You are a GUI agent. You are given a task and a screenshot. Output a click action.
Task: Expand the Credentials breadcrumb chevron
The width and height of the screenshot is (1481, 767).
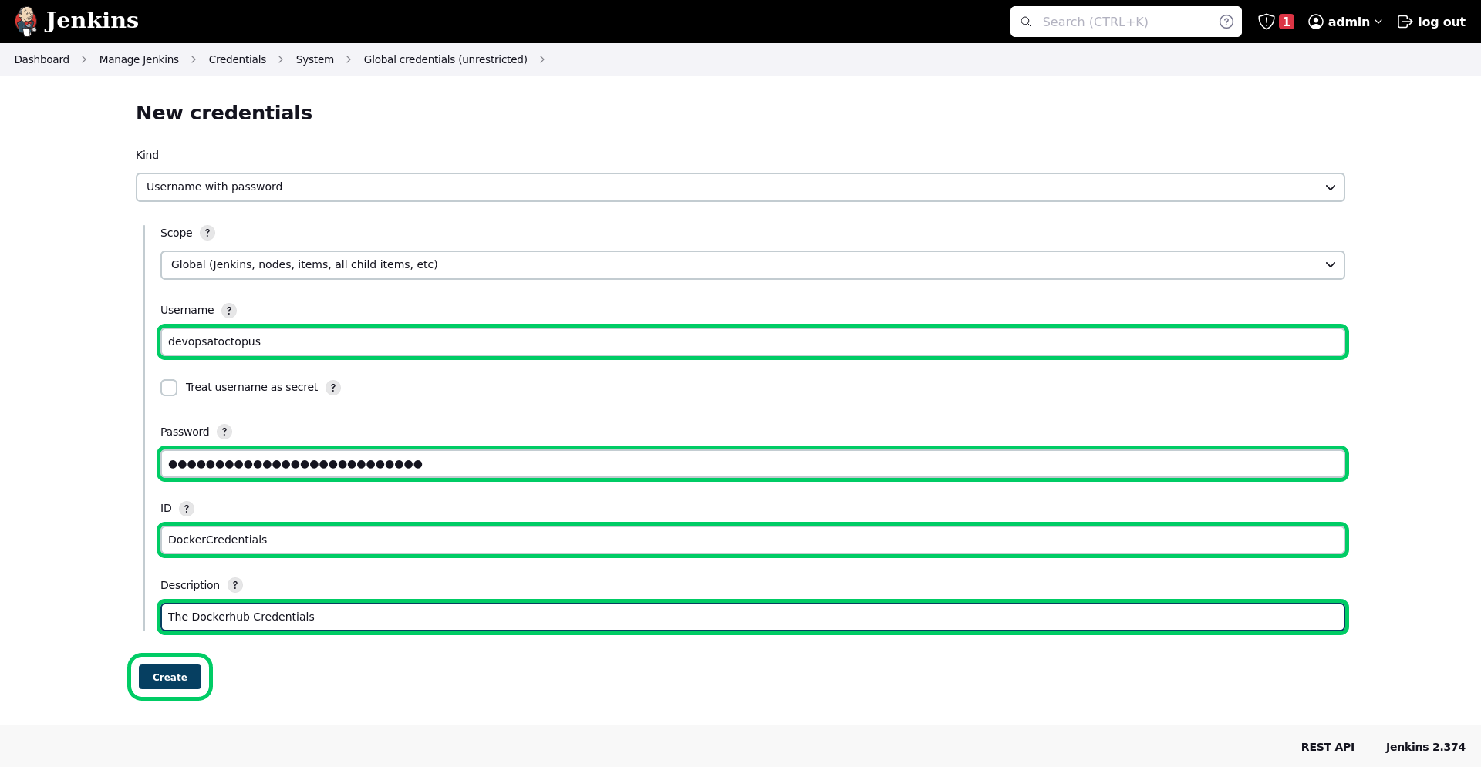[x=281, y=59]
